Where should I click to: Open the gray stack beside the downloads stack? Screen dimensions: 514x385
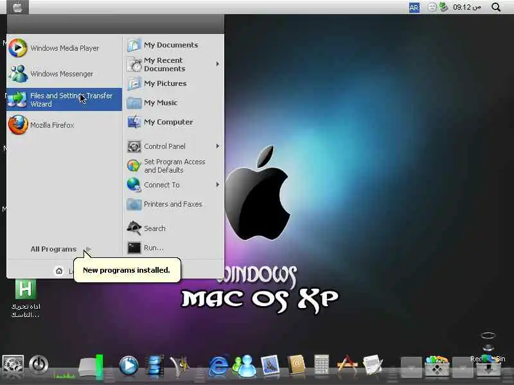point(463,367)
